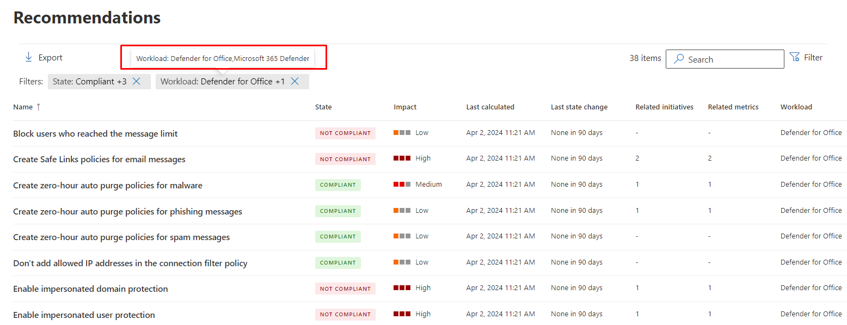Click the Related initiatives column header
Screen dimensions: 847x325
[x=664, y=107]
